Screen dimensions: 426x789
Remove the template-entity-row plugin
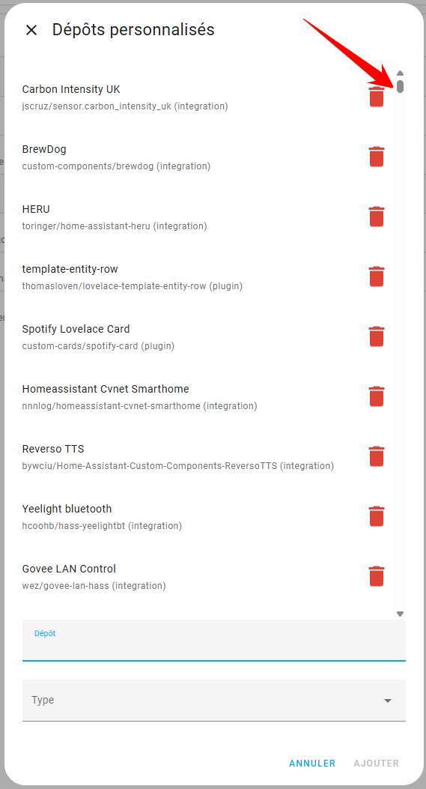click(376, 276)
